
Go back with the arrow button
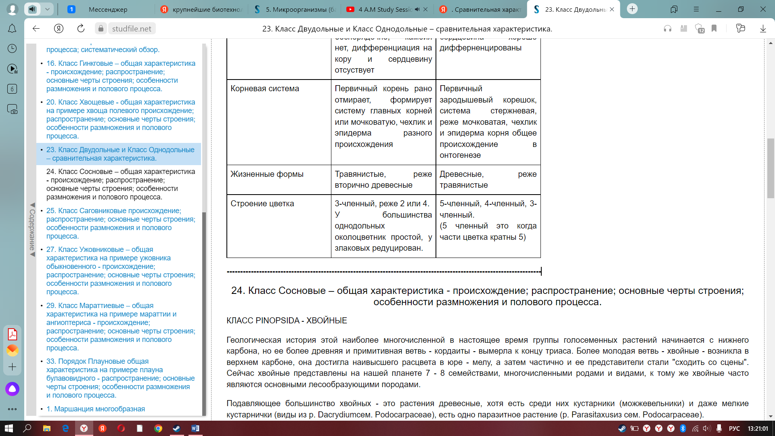pos(36,28)
